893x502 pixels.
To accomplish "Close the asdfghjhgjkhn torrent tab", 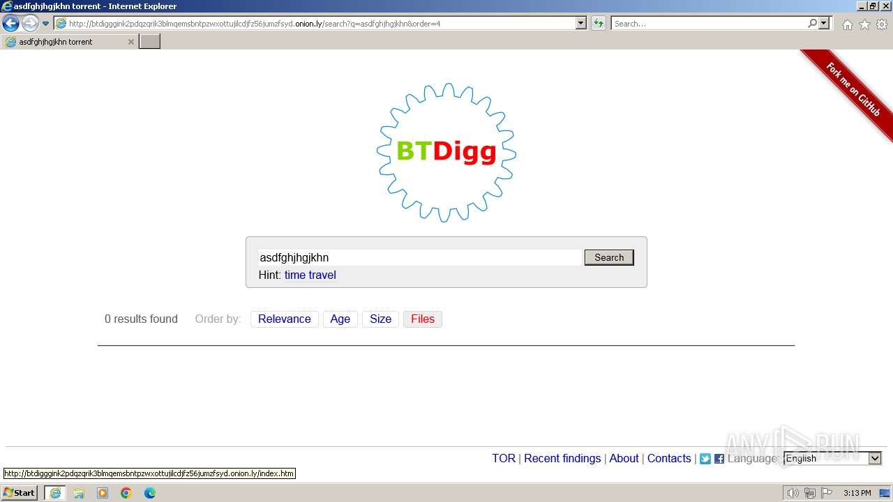I will point(130,42).
